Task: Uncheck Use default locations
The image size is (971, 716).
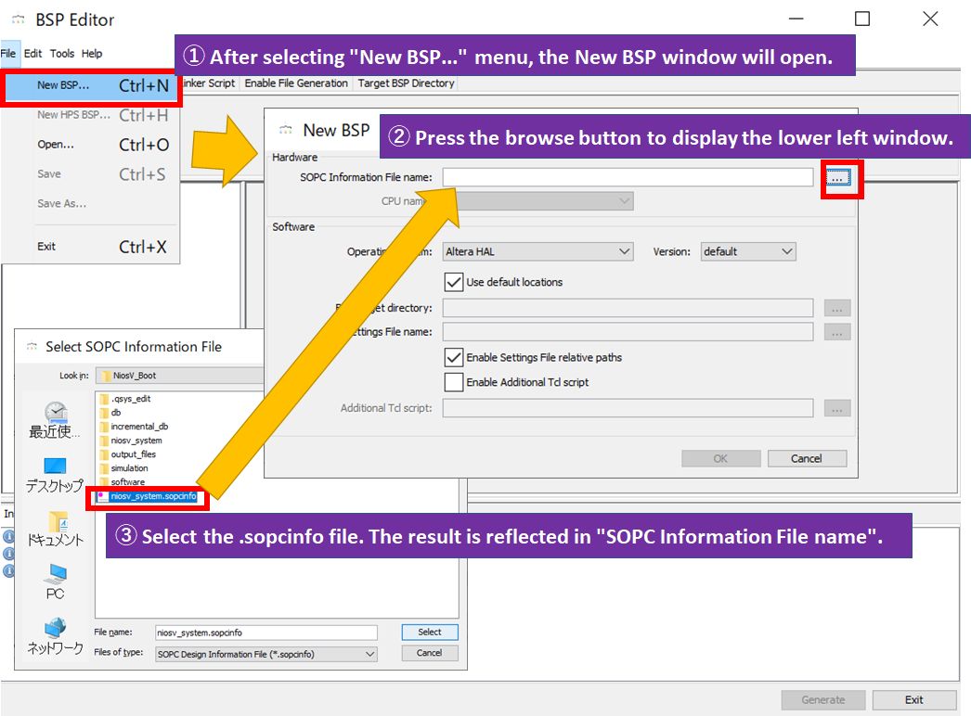Action: [454, 283]
